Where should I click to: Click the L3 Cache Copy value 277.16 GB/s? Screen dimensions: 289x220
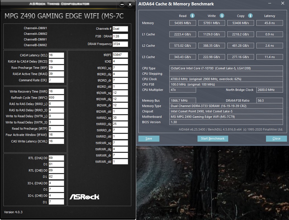[x=240, y=57]
